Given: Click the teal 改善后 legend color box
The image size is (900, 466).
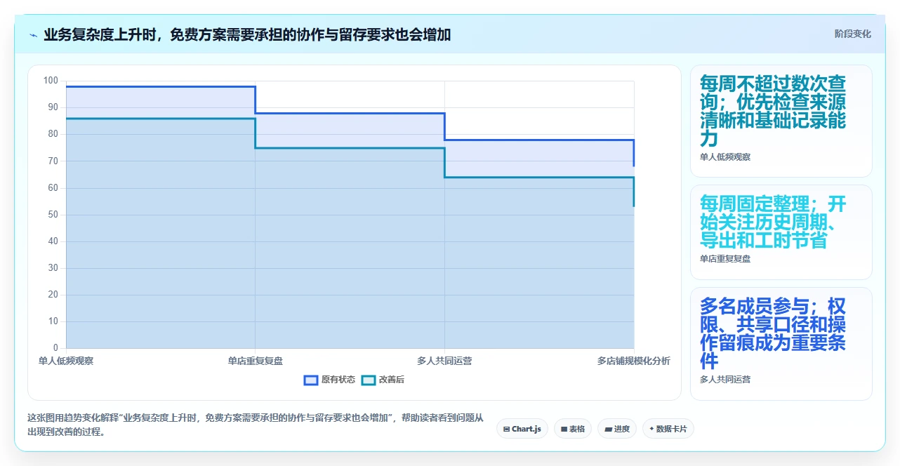Looking at the screenshot, I should pyautogui.click(x=369, y=380).
